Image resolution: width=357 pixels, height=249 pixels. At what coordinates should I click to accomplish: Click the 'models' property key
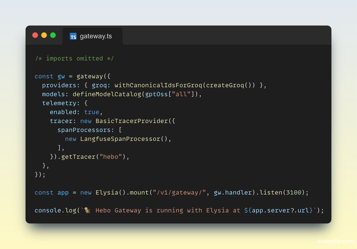tap(54, 94)
